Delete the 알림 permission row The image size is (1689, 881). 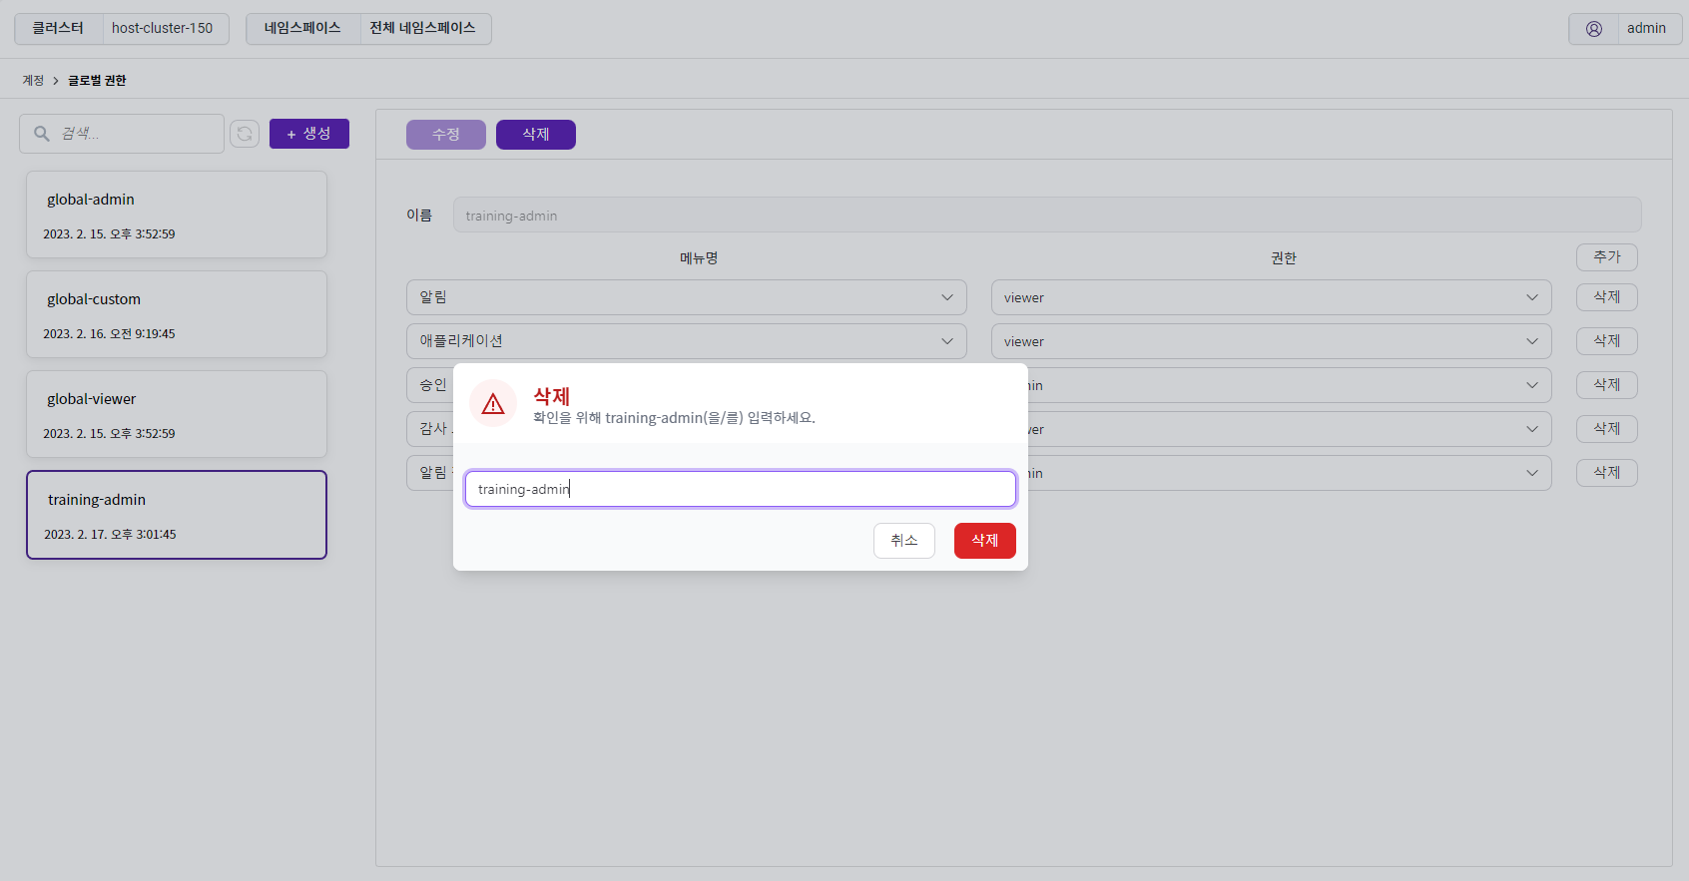tap(1607, 297)
